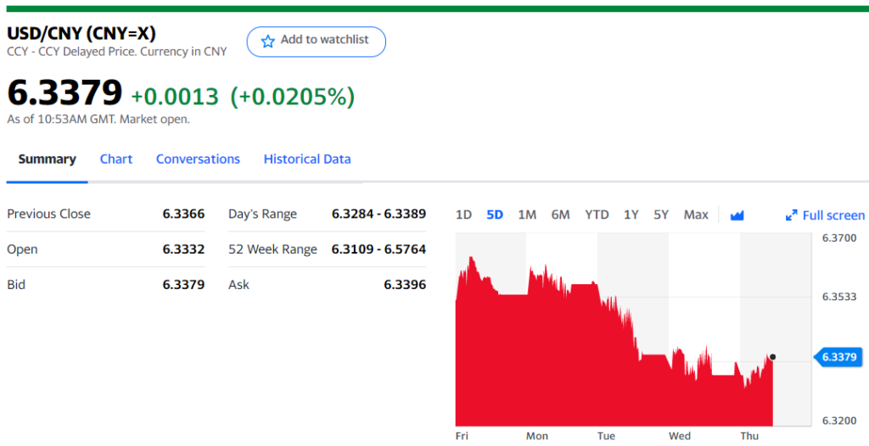Viewport: 869px width, 446px height.
Task: Click the 52 Week Range label
Action: click(x=272, y=249)
